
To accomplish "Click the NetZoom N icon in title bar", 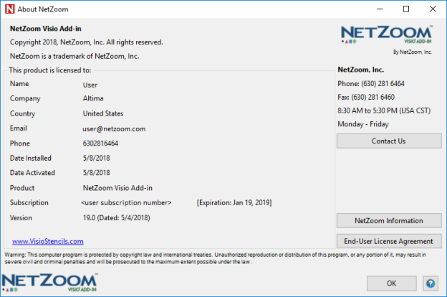I will 10,9.
